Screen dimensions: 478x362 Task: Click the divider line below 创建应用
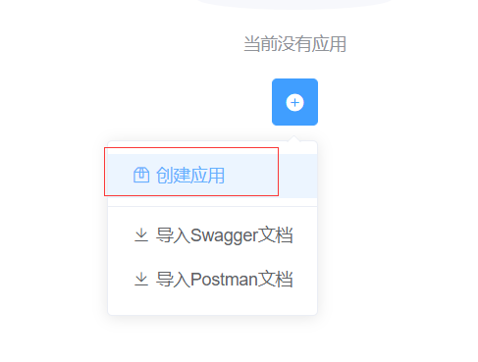[212, 207]
